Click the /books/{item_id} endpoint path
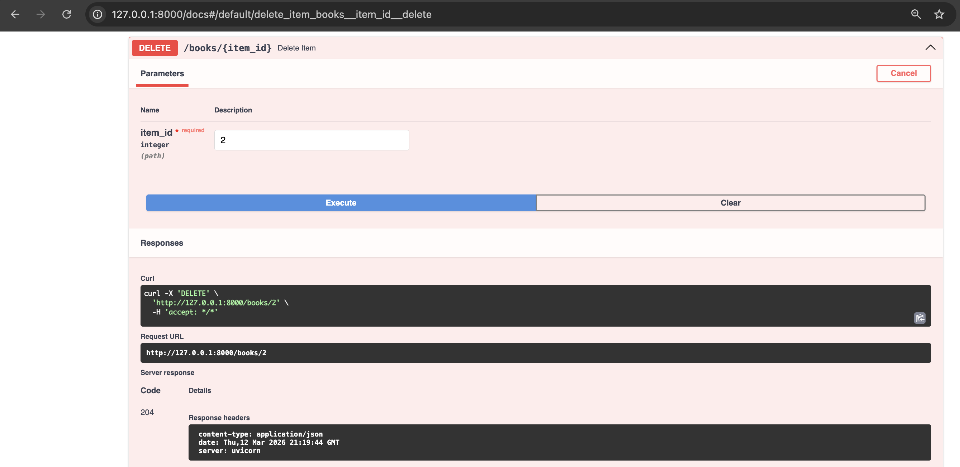960x467 pixels. click(x=227, y=48)
